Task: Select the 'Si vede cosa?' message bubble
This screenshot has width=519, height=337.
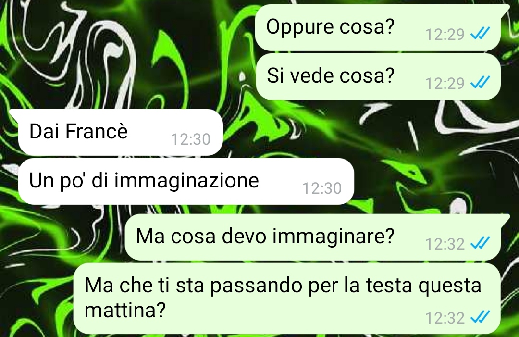Action: coord(378,77)
